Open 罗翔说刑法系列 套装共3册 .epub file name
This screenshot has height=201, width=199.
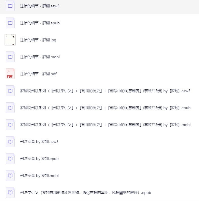pyautogui.click(x=105, y=108)
